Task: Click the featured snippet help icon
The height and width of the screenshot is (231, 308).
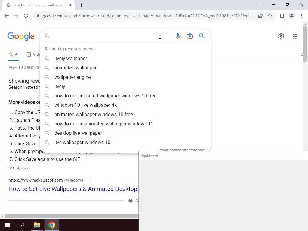Action: pyautogui.click(x=131, y=201)
